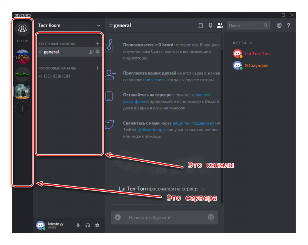Viewport: 308px width, 245px height.
Task: Open the friends home icon
Action: click(x=22, y=28)
